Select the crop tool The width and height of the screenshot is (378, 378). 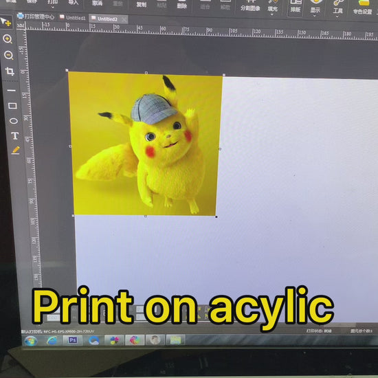tap(10, 71)
